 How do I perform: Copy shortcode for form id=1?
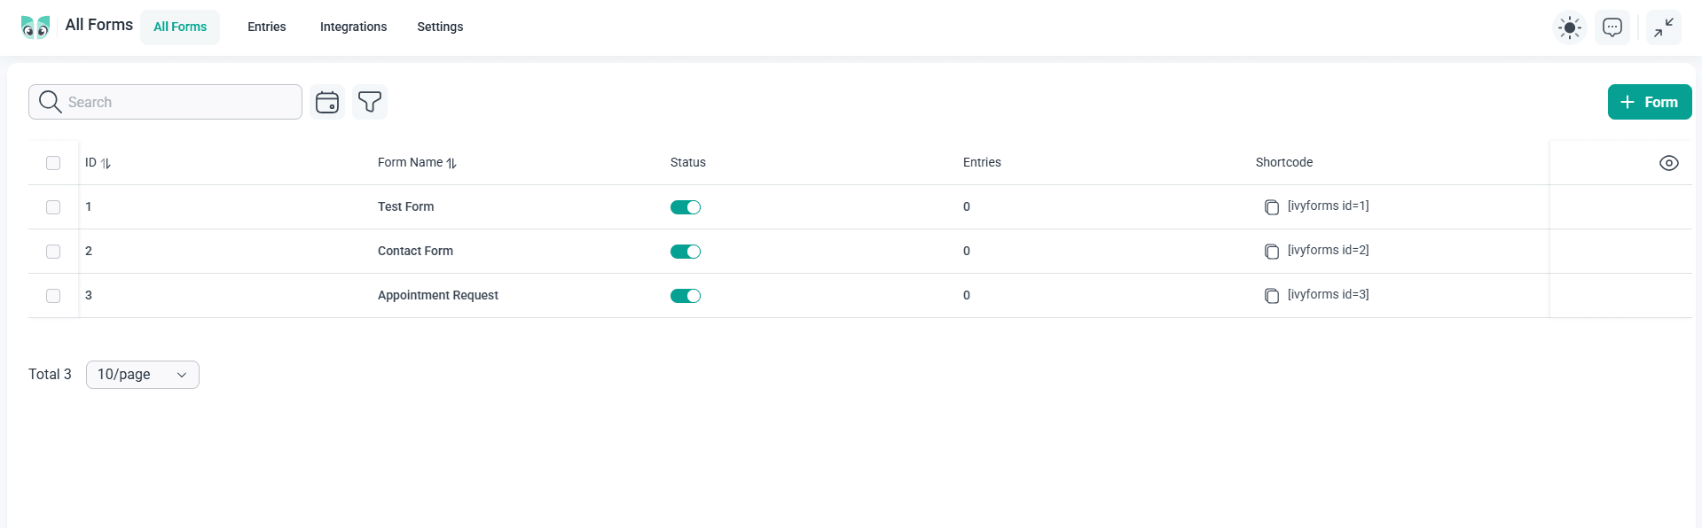[1271, 207]
